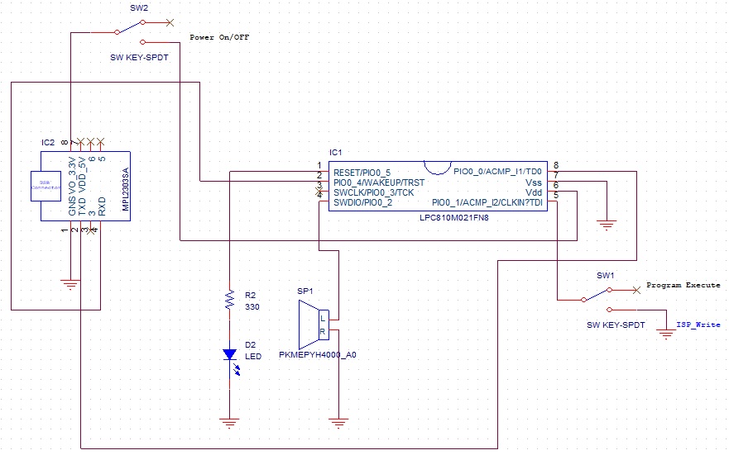The width and height of the screenshot is (729, 455).
Task: Click the ground symbol under the speaker
Action: click(338, 424)
